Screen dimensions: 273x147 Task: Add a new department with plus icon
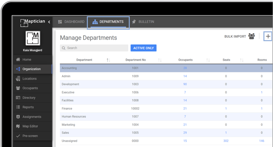pos(268,36)
